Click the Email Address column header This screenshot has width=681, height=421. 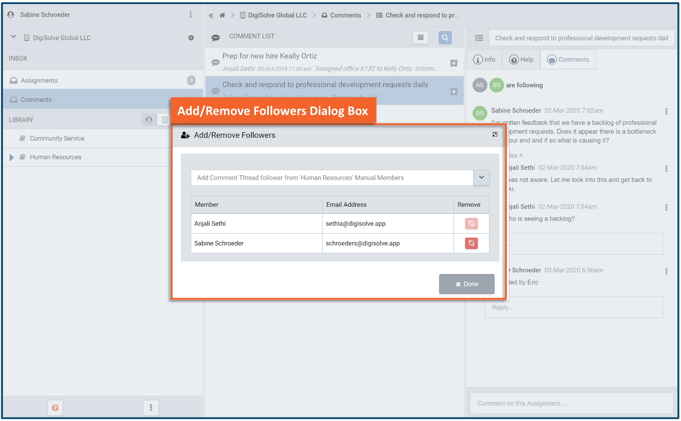pyautogui.click(x=388, y=205)
